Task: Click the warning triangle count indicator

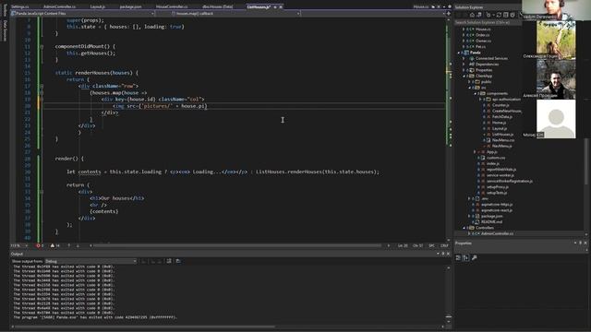Action: pos(55,246)
